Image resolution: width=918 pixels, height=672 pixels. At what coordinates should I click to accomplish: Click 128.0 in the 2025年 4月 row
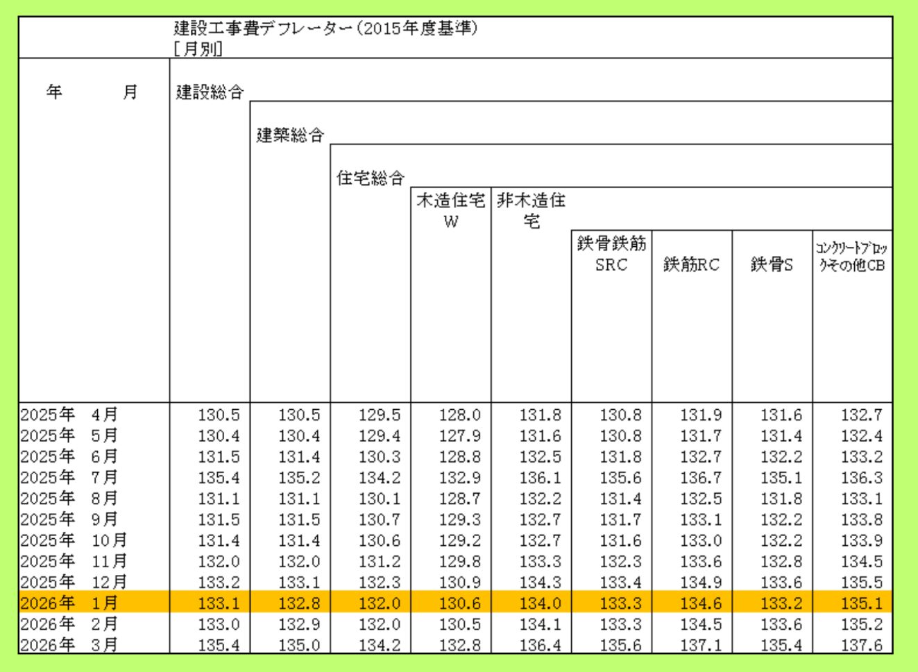point(459,415)
